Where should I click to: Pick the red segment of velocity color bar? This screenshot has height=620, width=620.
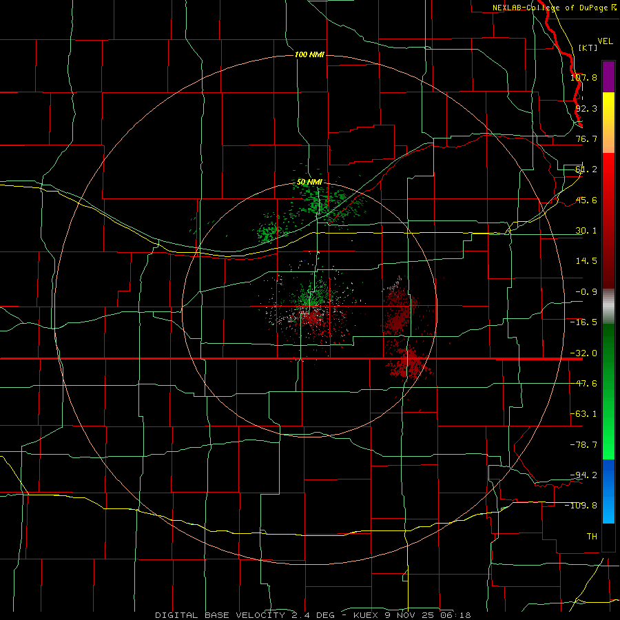pyautogui.click(x=608, y=220)
